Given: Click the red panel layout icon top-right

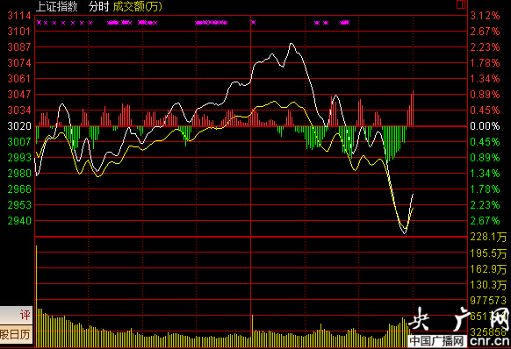Looking at the screenshot, I should (460, 4).
